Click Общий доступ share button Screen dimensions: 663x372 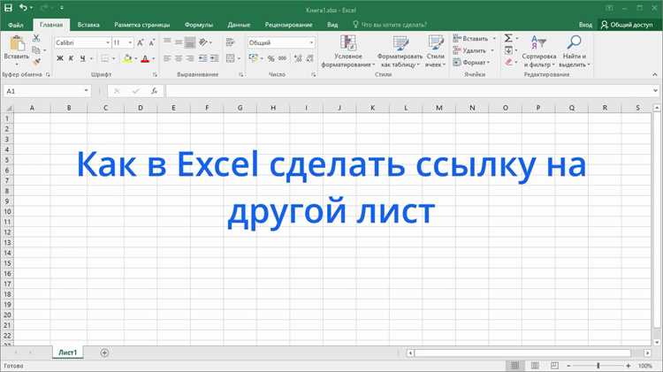(x=627, y=25)
